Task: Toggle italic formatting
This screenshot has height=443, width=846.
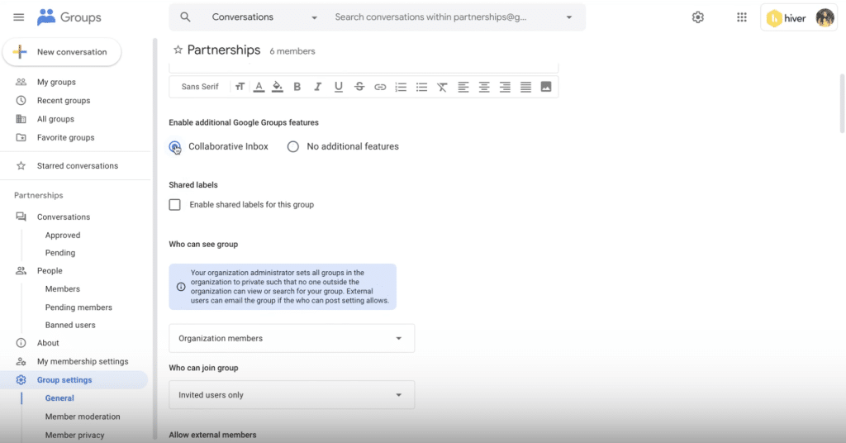Action: click(x=317, y=87)
